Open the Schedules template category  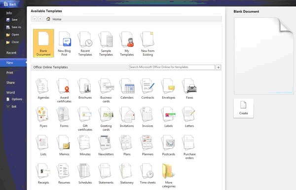coord(85,174)
